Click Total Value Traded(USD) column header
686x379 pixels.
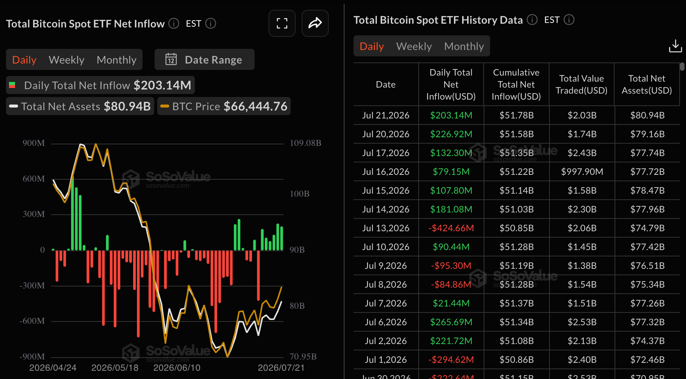pyautogui.click(x=582, y=85)
